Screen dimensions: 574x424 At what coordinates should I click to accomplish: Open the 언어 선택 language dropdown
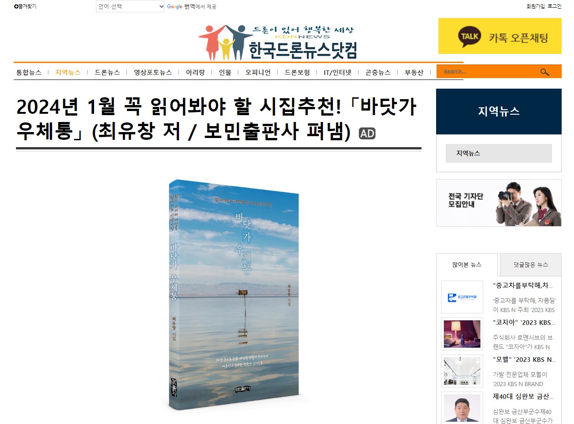pos(130,6)
